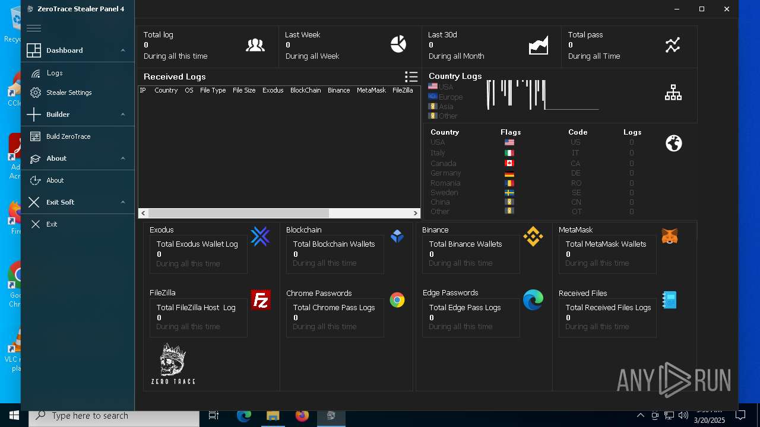Click the left arrow of logs table scrollbar
This screenshot has width=760, height=427.
pyautogui.click(x=143, y=213)
